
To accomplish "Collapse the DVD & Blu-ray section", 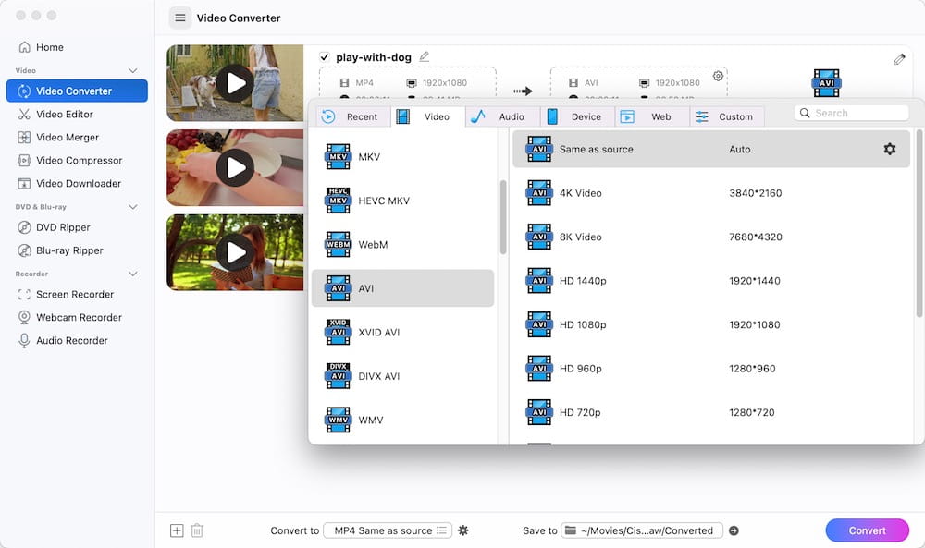I will tap(132, 207).
